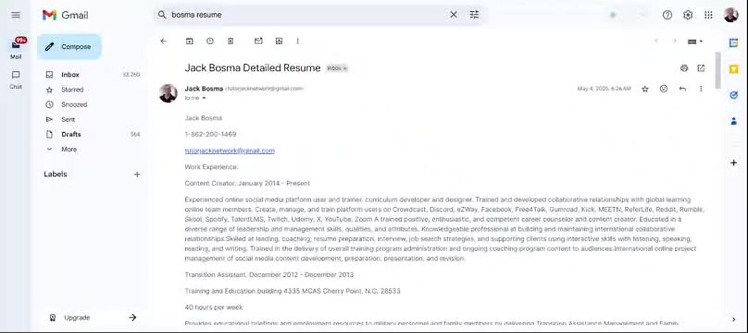Open Google Calendar side panel
Viewport: 748px width, 333px height.
[x=734, y=43]
